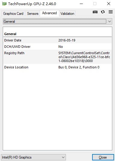Click the DCH/UWD Driver value "No"
This screenshot has width=115, height=161.
coord(61,47)
